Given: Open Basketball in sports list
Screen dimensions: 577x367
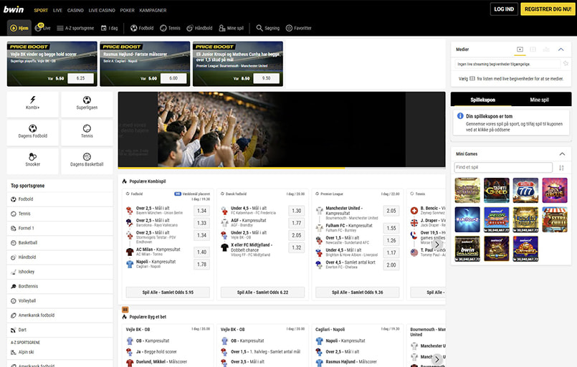Looking at the screenshot, I should pos(59,242).
